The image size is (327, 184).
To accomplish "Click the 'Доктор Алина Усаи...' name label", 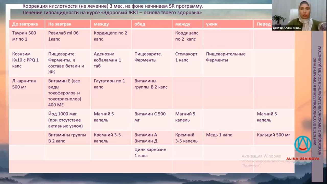I will pos(287,28).
